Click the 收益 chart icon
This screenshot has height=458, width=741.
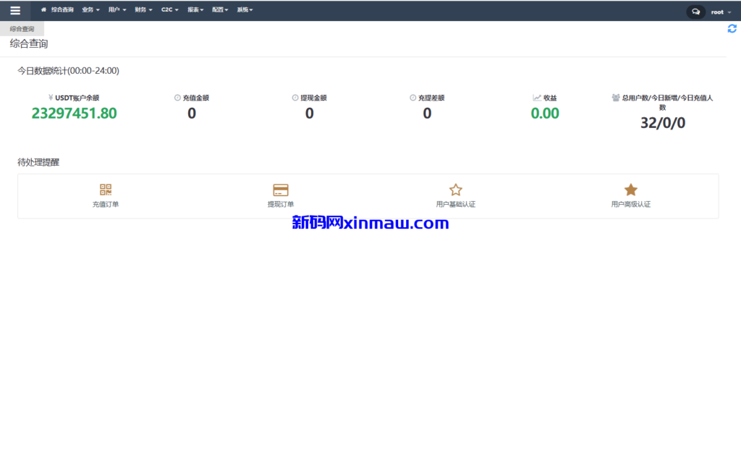[x=537, y=98]
